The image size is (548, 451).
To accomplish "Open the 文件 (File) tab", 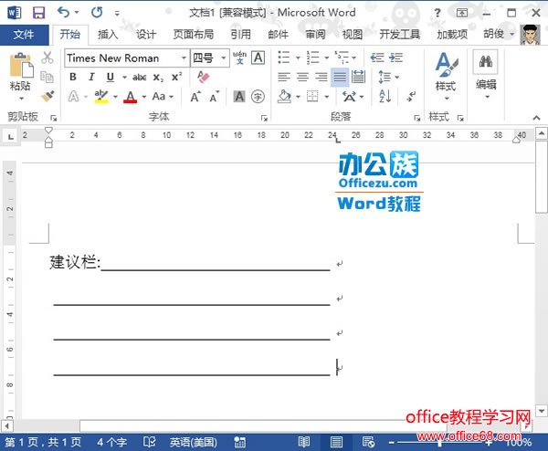I will click(24, 35).
